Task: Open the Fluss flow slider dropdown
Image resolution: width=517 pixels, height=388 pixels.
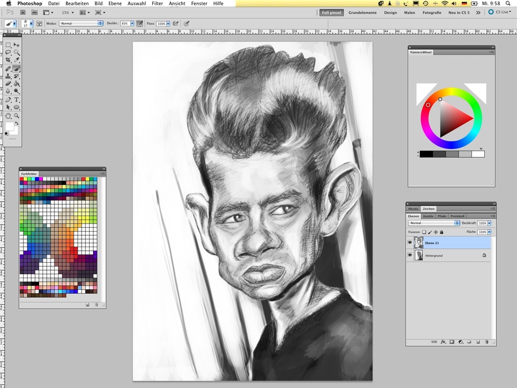Action: tap(168, 24)
